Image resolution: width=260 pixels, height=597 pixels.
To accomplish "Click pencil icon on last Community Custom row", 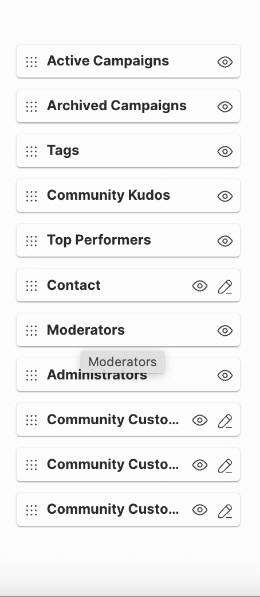I will click(224, 510).
